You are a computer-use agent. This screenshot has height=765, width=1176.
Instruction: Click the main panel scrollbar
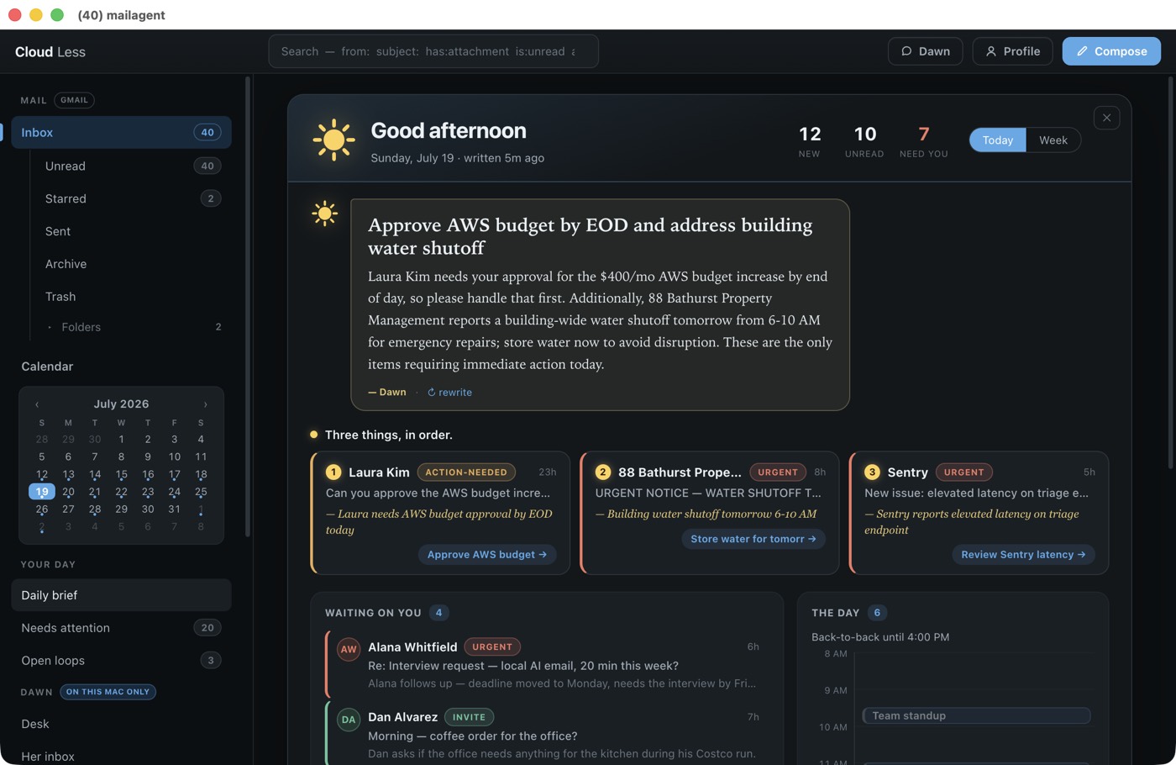tap(1171, 273)
